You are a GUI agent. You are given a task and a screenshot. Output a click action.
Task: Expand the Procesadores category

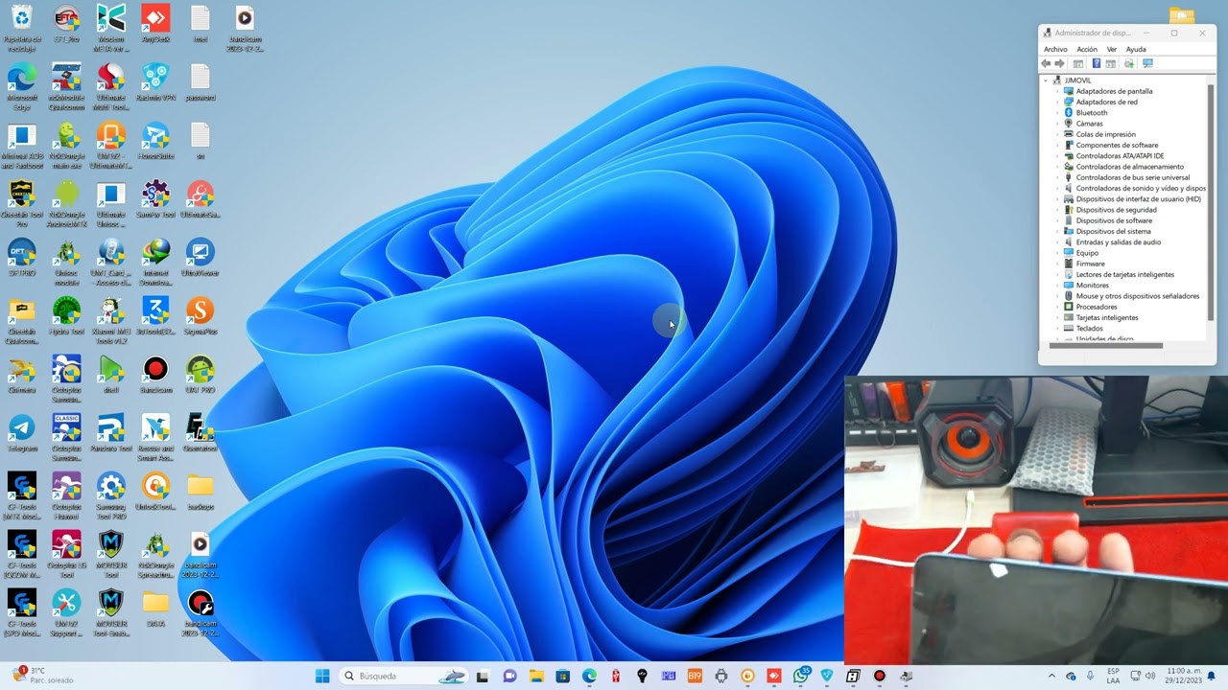1057,307
